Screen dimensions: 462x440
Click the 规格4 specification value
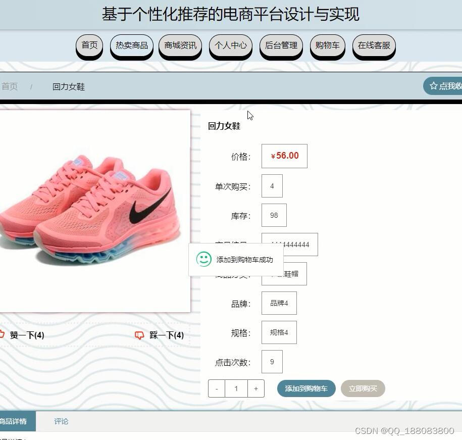279,332
